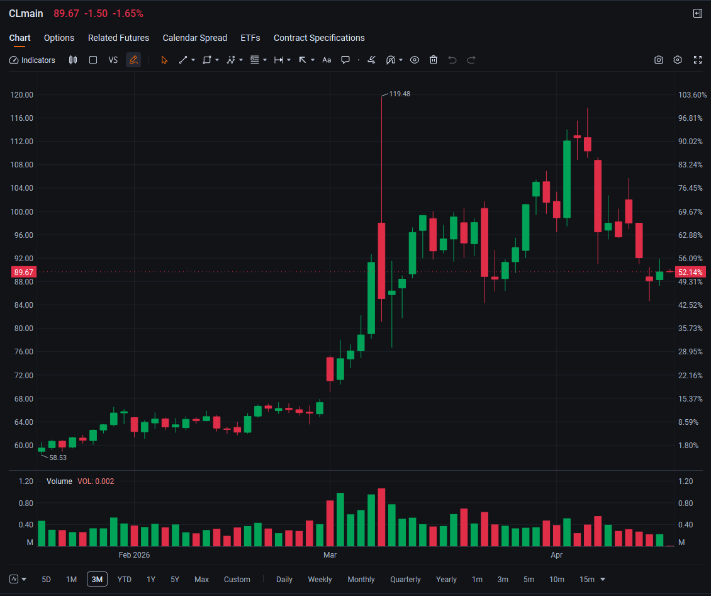Expand the arrow tools dropdown arrow

[x=313, y=60]
